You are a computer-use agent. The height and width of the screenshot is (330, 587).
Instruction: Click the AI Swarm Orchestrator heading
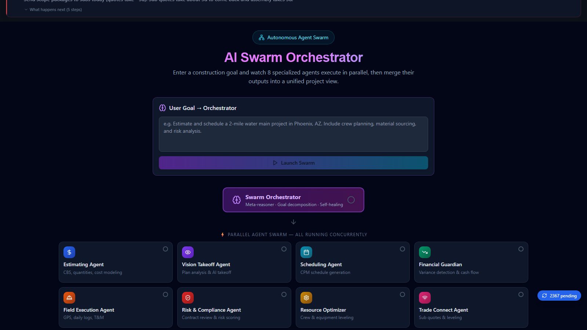pyautogui.click(x=293, y=58)
